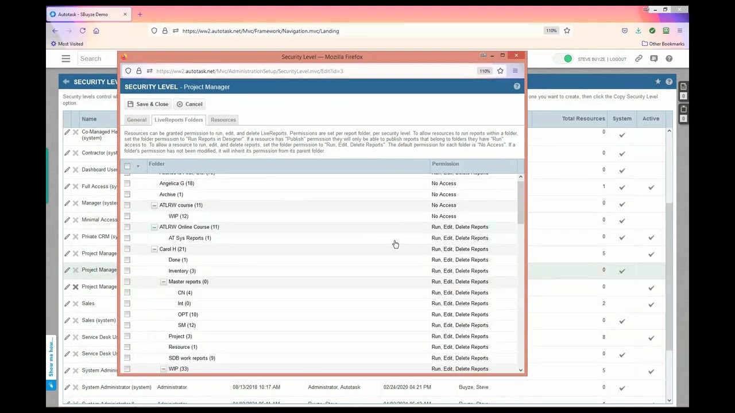Click the popup folder list scrollbar thumb
The image size is (735, 413).
pos(521,203)
